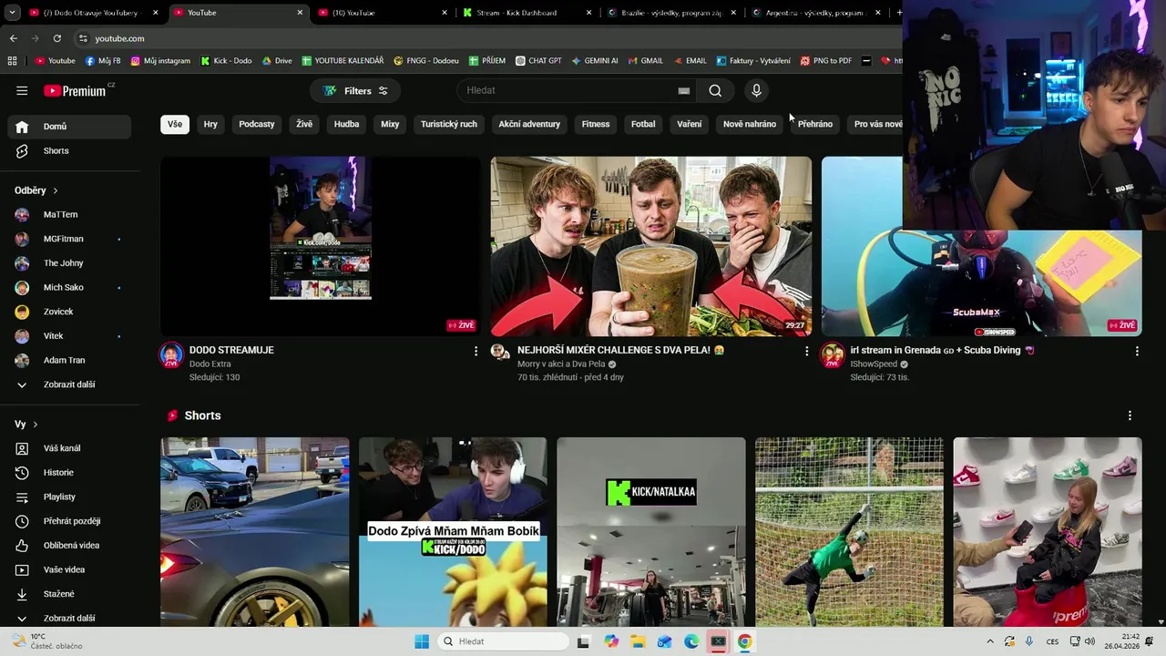
Task: Open mixér challenge video thumbnail
Action: point(651,246)
